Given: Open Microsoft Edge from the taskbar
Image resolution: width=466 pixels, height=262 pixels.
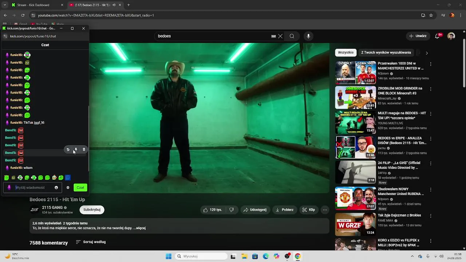Looking at the screenshot, I should [x=266, y=256].
